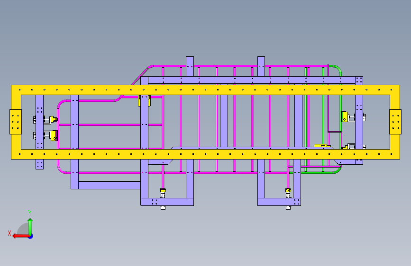Select the purple horizontal beam at lower left

(110, 185)
